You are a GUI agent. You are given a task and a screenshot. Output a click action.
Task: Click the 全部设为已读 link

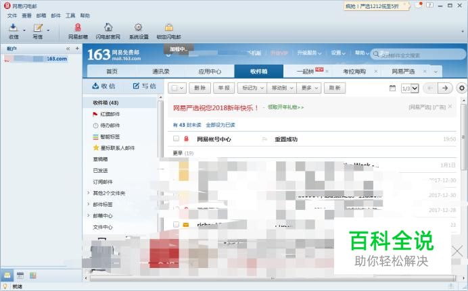click(220, 125)
